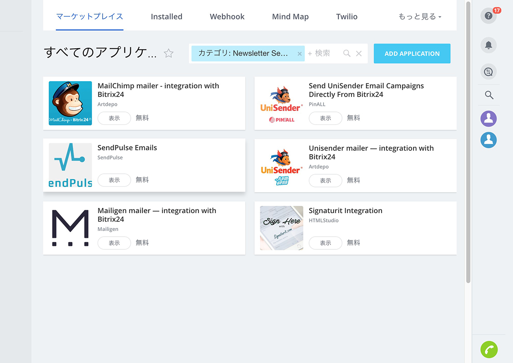Remove the Newsletter Services category filter tag

tap(299, 54)
